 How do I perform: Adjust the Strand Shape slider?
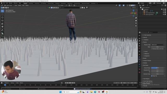click(x=157, y=68)
